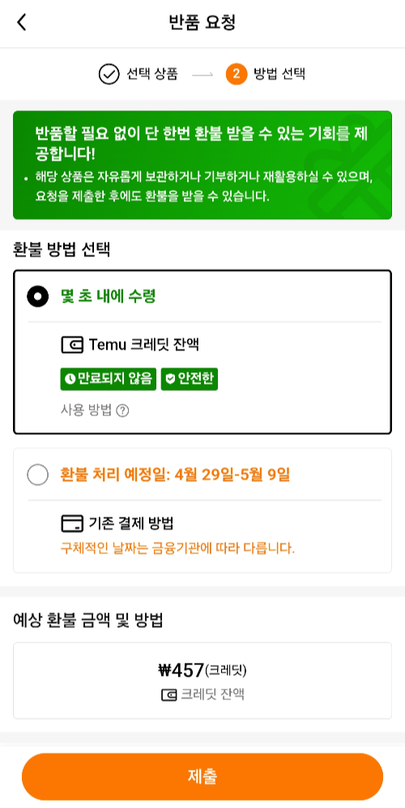This screenshot has height=808, width=405.
Task: Tap the ₩457 expected refund amount box
Action: pos(202,680)
